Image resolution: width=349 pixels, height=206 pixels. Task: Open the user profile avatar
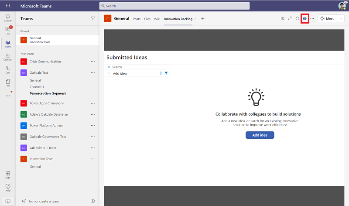coord(342,6)
